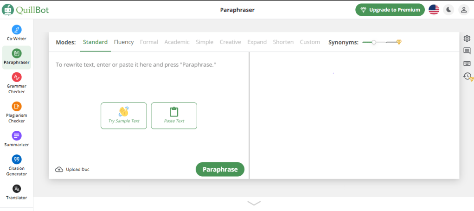Open the US flag language selector
This screenshot has height=211, width=474.
coord(434,10)
